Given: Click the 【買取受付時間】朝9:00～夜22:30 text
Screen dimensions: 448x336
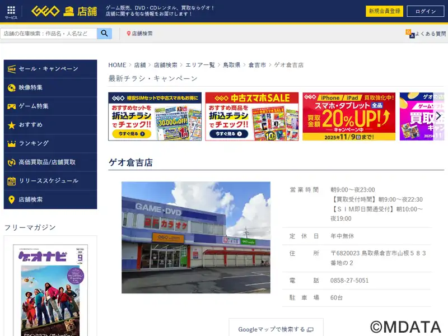Looking at the screenshot, I should coord(376,199).
